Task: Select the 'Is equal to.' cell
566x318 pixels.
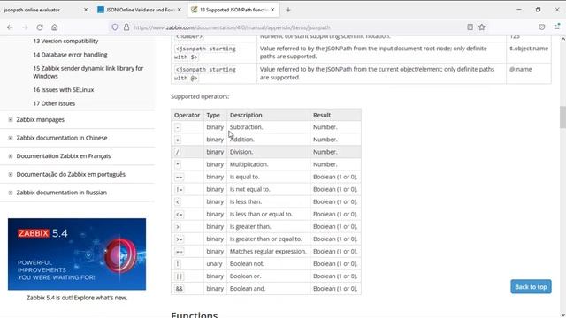Action: pyautogui.click(x=268, y=177)
